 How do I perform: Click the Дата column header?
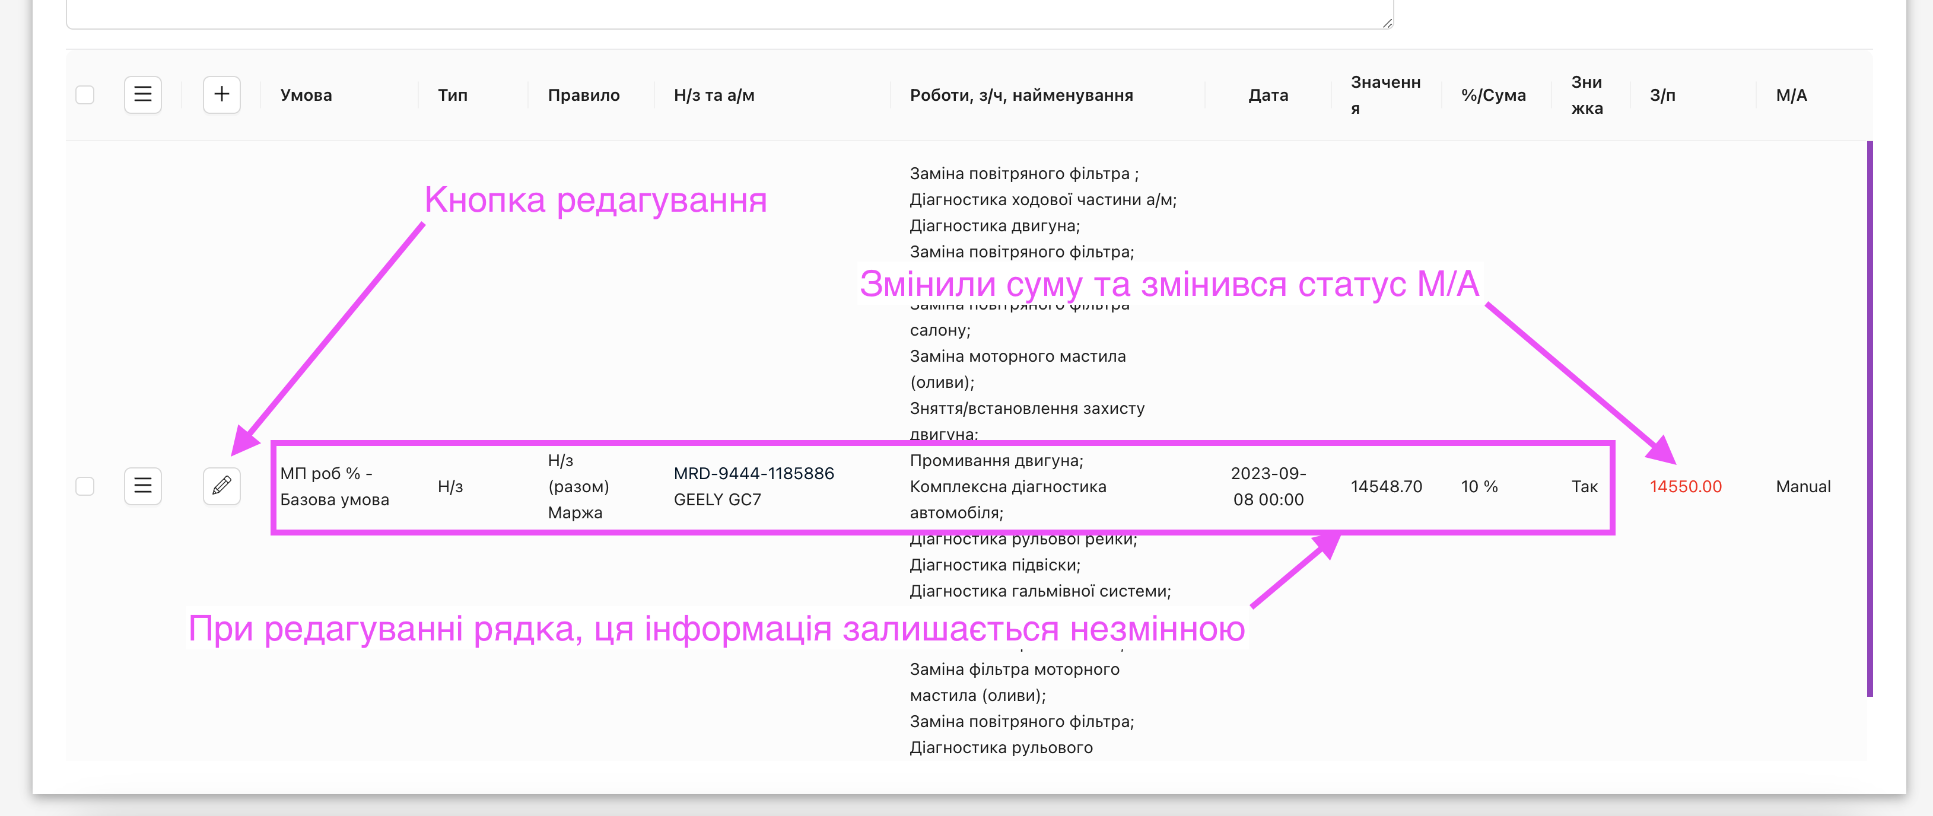[1267, 95]
